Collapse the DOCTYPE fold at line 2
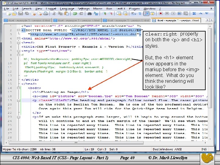 click(x=19, y=30)
